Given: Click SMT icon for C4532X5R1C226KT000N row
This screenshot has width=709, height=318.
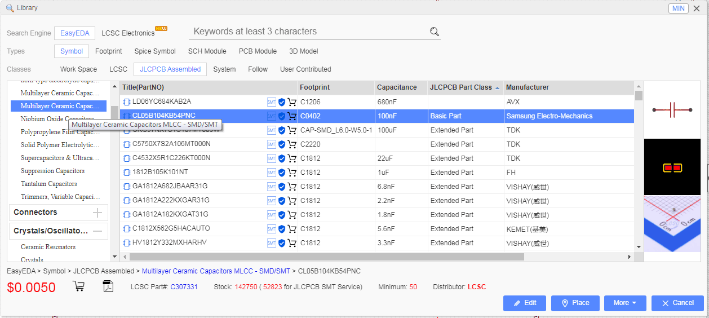Looking at the screenshot, I should coord(272,158).
